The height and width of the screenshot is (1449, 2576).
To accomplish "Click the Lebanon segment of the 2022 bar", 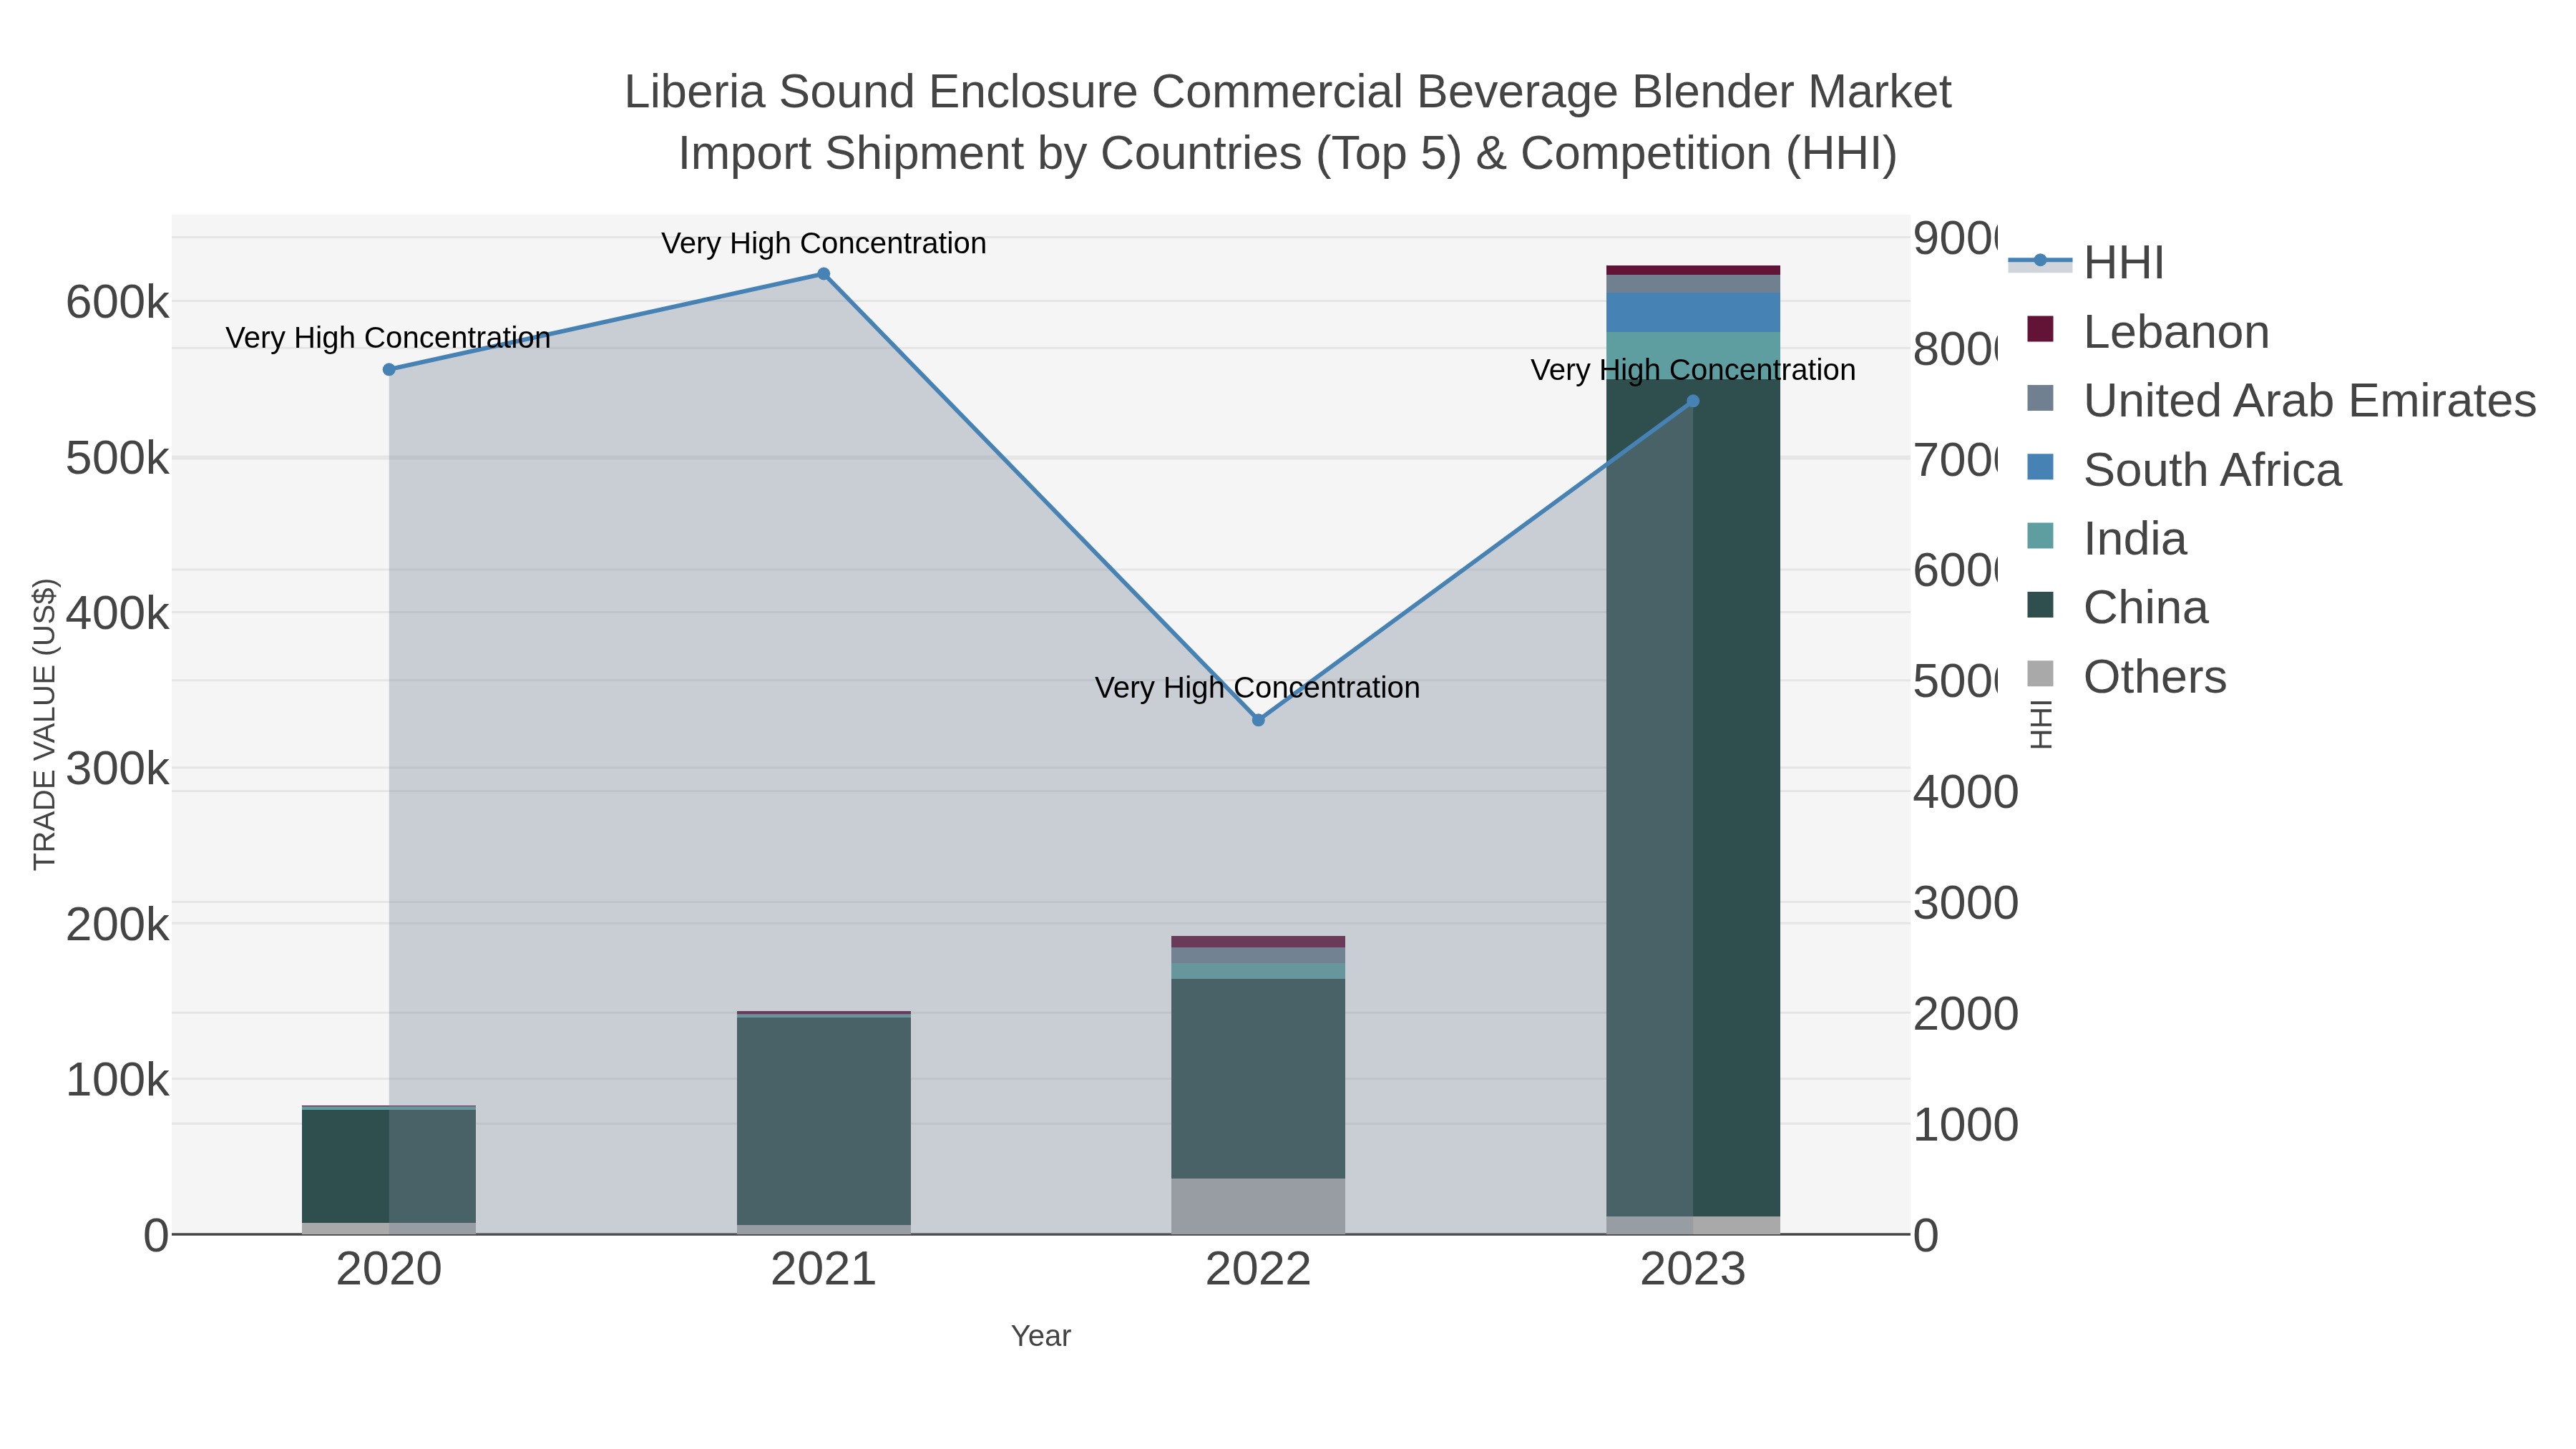I will pos(1258,942).
